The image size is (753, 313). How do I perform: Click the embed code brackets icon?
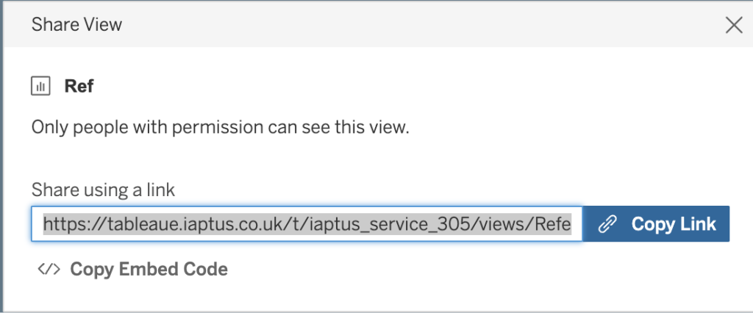click(x=49, y=270)
